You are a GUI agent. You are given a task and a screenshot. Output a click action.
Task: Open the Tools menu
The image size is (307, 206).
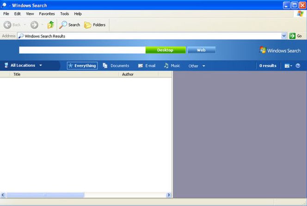tap(64, 14)
